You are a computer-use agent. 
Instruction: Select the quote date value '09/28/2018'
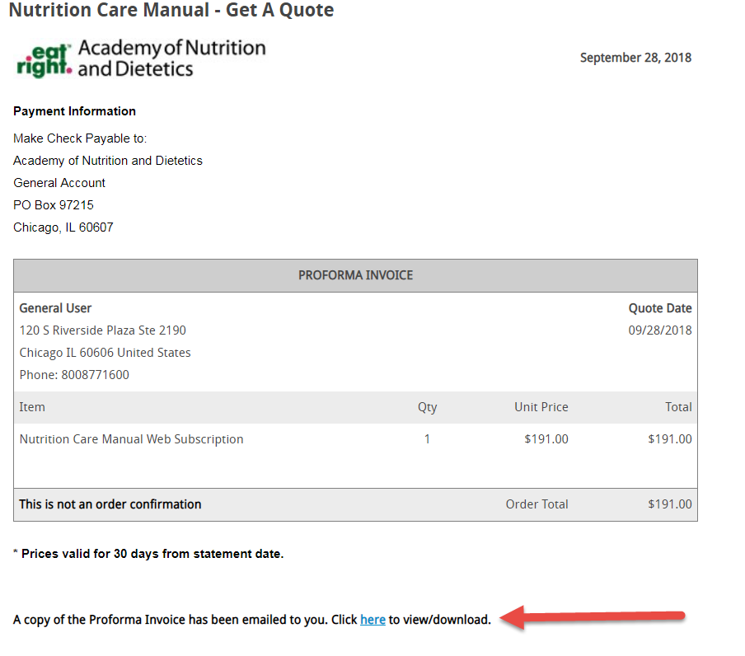point(660,330)
